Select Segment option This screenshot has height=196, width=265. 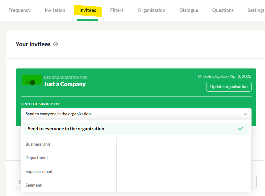33,185
